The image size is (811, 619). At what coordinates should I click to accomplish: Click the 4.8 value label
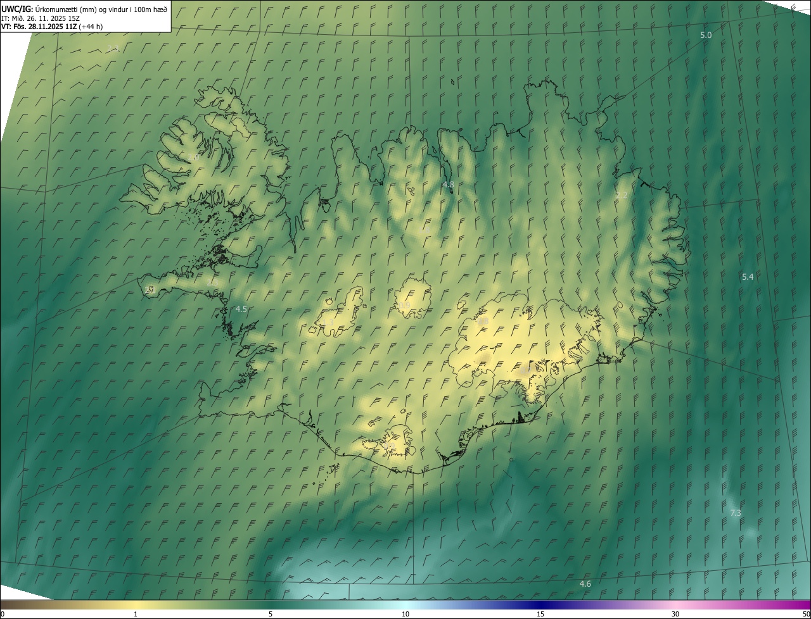[448, 185]
